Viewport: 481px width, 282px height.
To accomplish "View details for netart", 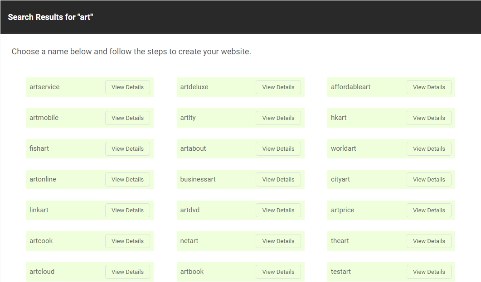I will pyautogui.click(x=278, y=241).
